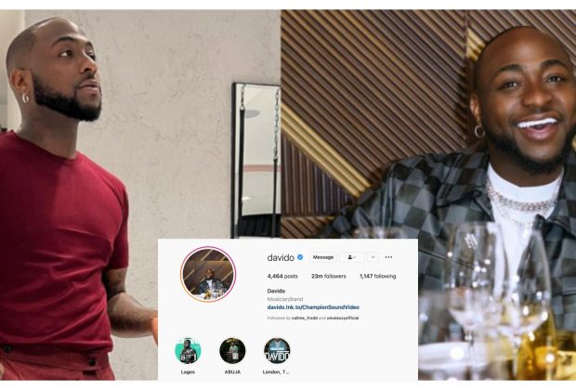Click the davido username heading

[281, 257]
